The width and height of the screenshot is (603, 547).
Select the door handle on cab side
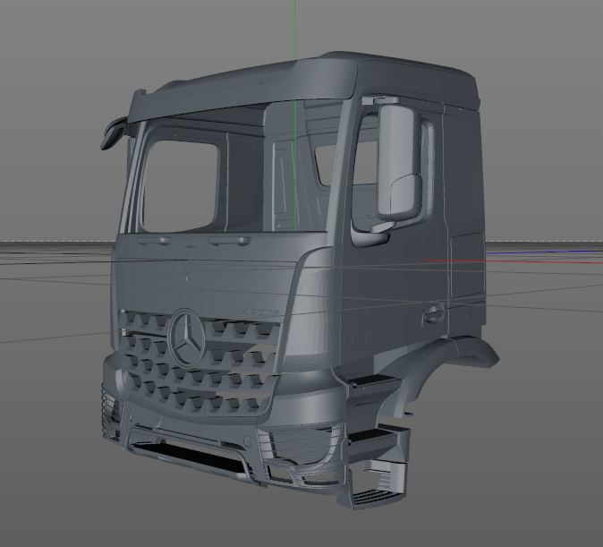(434, 313)
